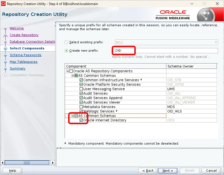224x175 pixels.
Task: Click the Schema Owner column header
Action: (192, 66)
